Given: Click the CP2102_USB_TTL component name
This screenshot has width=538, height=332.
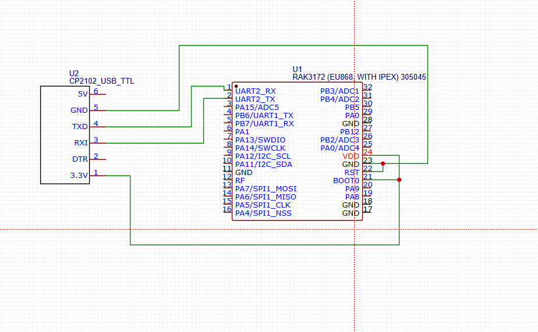Looking at the screenshot, I should (x=101, y=81).
